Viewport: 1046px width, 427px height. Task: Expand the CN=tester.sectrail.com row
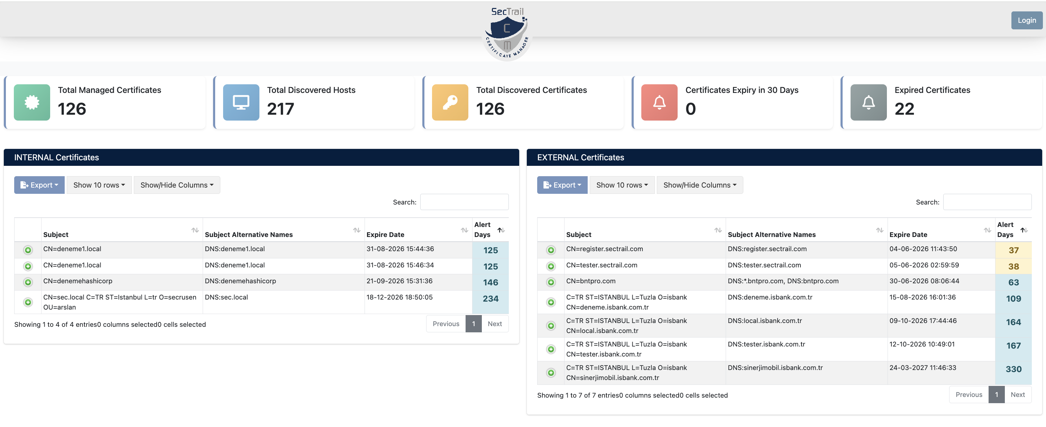(x=551, y=266)
